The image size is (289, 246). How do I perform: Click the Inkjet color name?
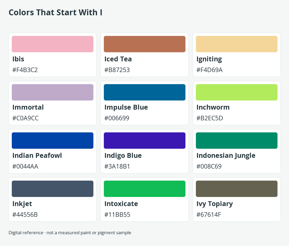point(22,204)
